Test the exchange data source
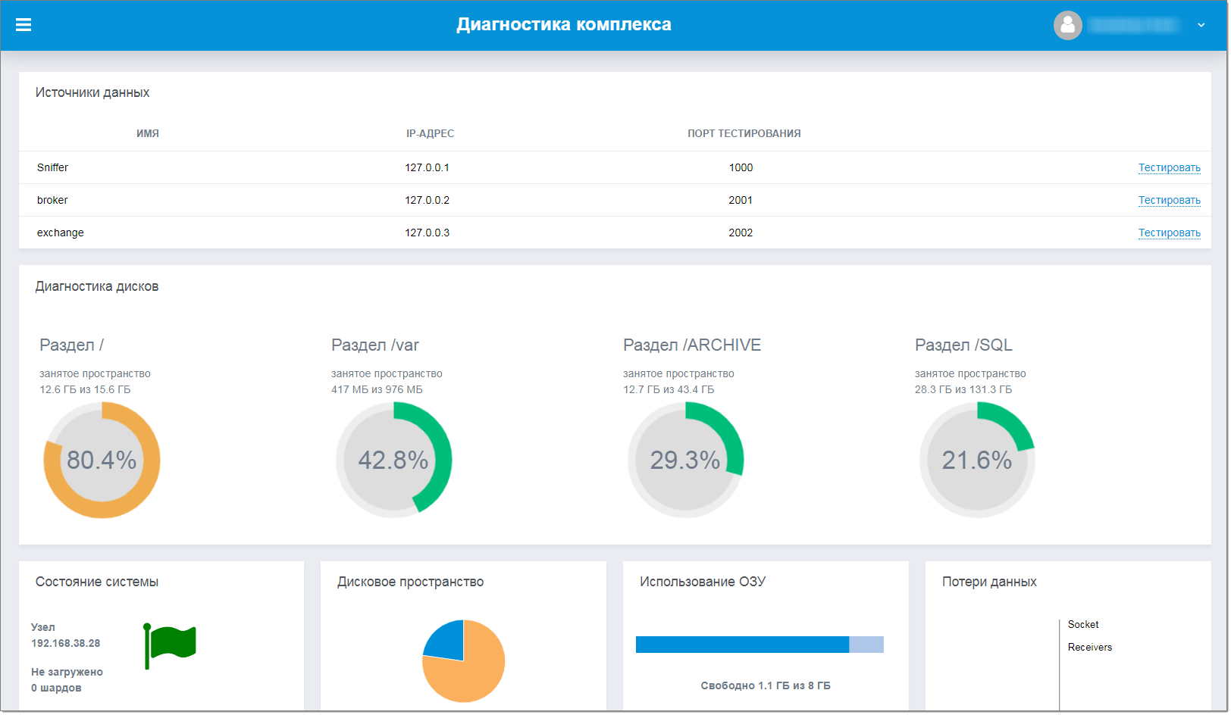This screenshot has height=715, width=1231. [x=1169, y=233]
